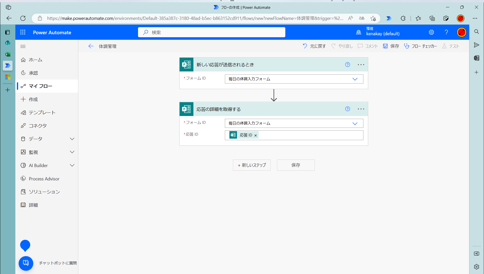This screenshot has height=274, width=484.
Task: Click the save disk icon in toolbar
Action: [385, 46]
